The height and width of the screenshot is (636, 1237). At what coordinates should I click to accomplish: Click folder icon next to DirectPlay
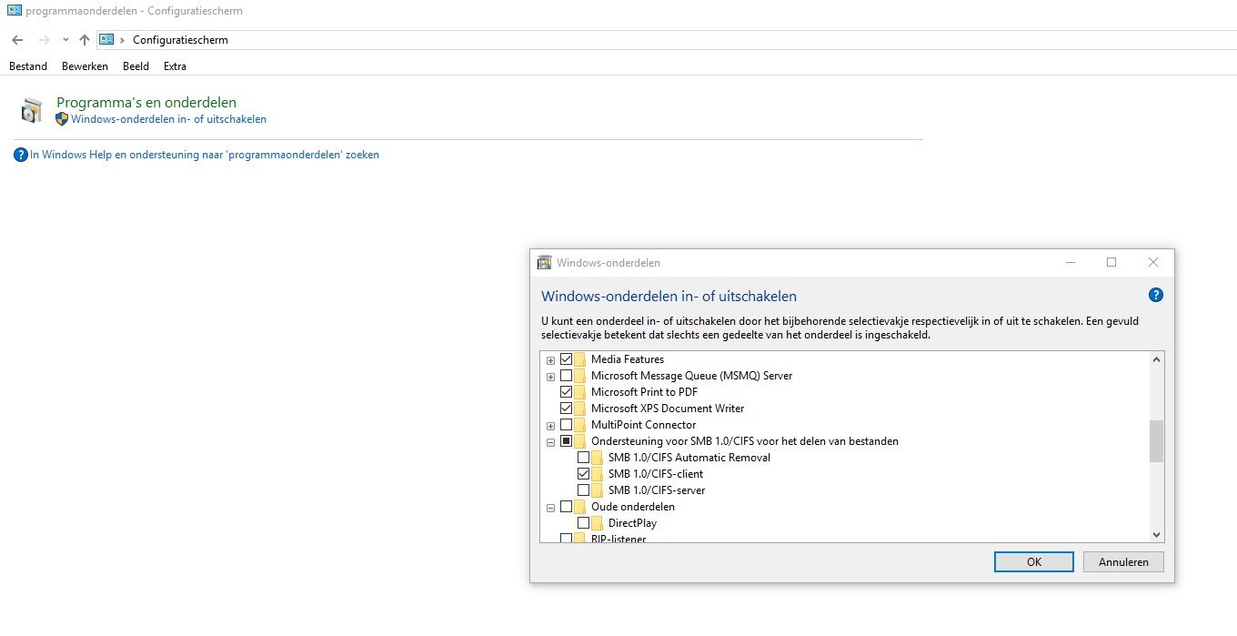[598, 523]
